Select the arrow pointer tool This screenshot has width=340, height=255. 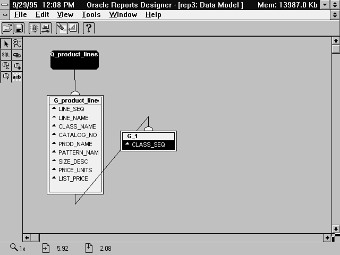tap(6, 44)
